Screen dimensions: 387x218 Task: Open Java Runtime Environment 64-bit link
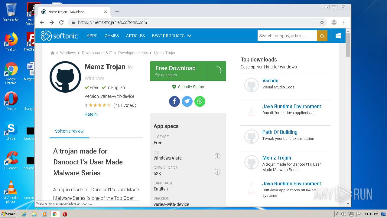click(x=292, y=183)
